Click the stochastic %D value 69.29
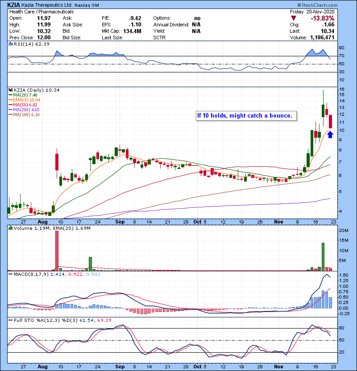The width and height of the screenshot is (357, 371). (104, 320)
